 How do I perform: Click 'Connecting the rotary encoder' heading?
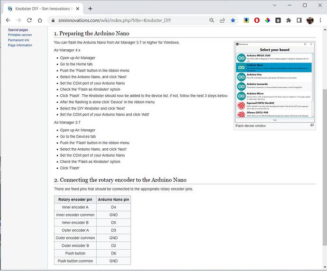(x=120, y=180)
